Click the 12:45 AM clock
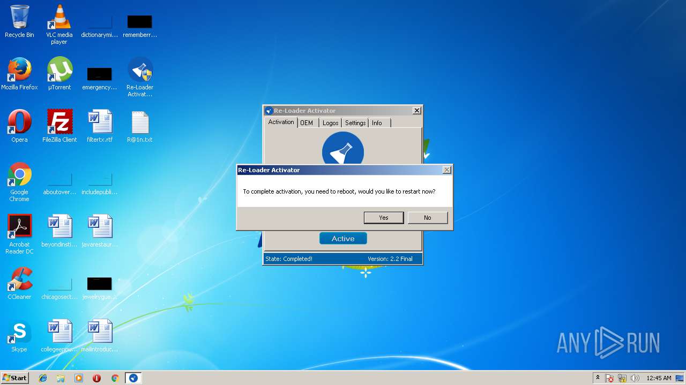This screenshot has width=686, height=385. (x=659, y=378)
